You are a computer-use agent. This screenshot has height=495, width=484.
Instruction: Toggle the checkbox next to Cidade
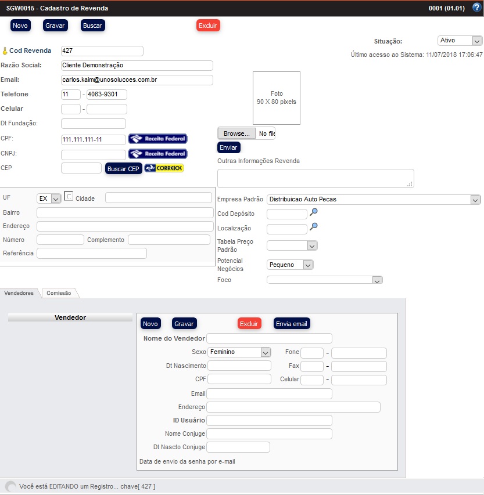tap(69, 197)
